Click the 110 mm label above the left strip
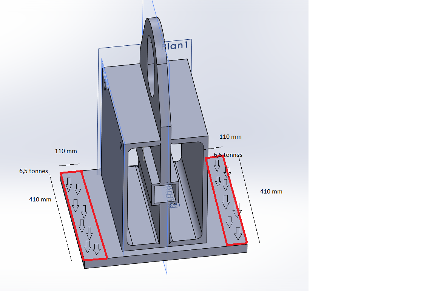435x291 pixels. click(66, 151)
